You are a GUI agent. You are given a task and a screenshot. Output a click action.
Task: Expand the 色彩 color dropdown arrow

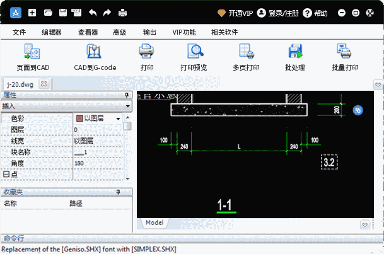[x=118, y=118]
